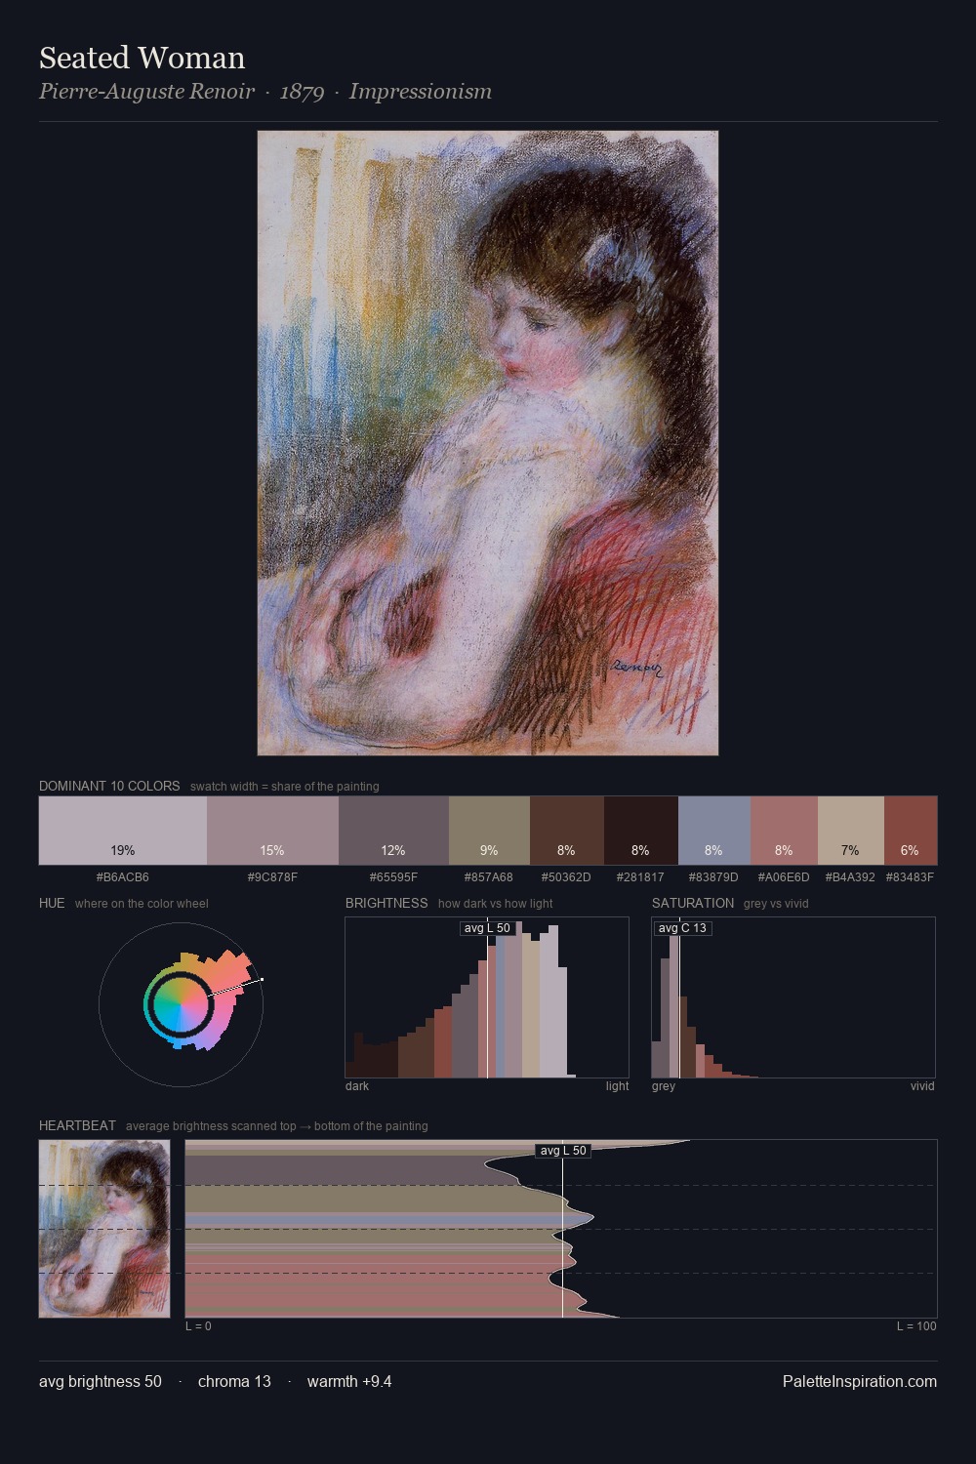Click hex label #B6ACB6

[123, 877]
